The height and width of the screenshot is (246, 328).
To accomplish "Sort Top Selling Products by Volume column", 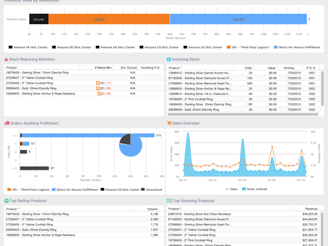I will point(145,209).
